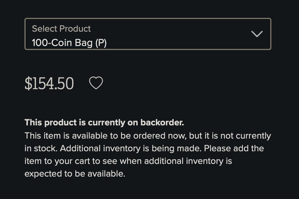Click the downward chevron in product selector

257,34
